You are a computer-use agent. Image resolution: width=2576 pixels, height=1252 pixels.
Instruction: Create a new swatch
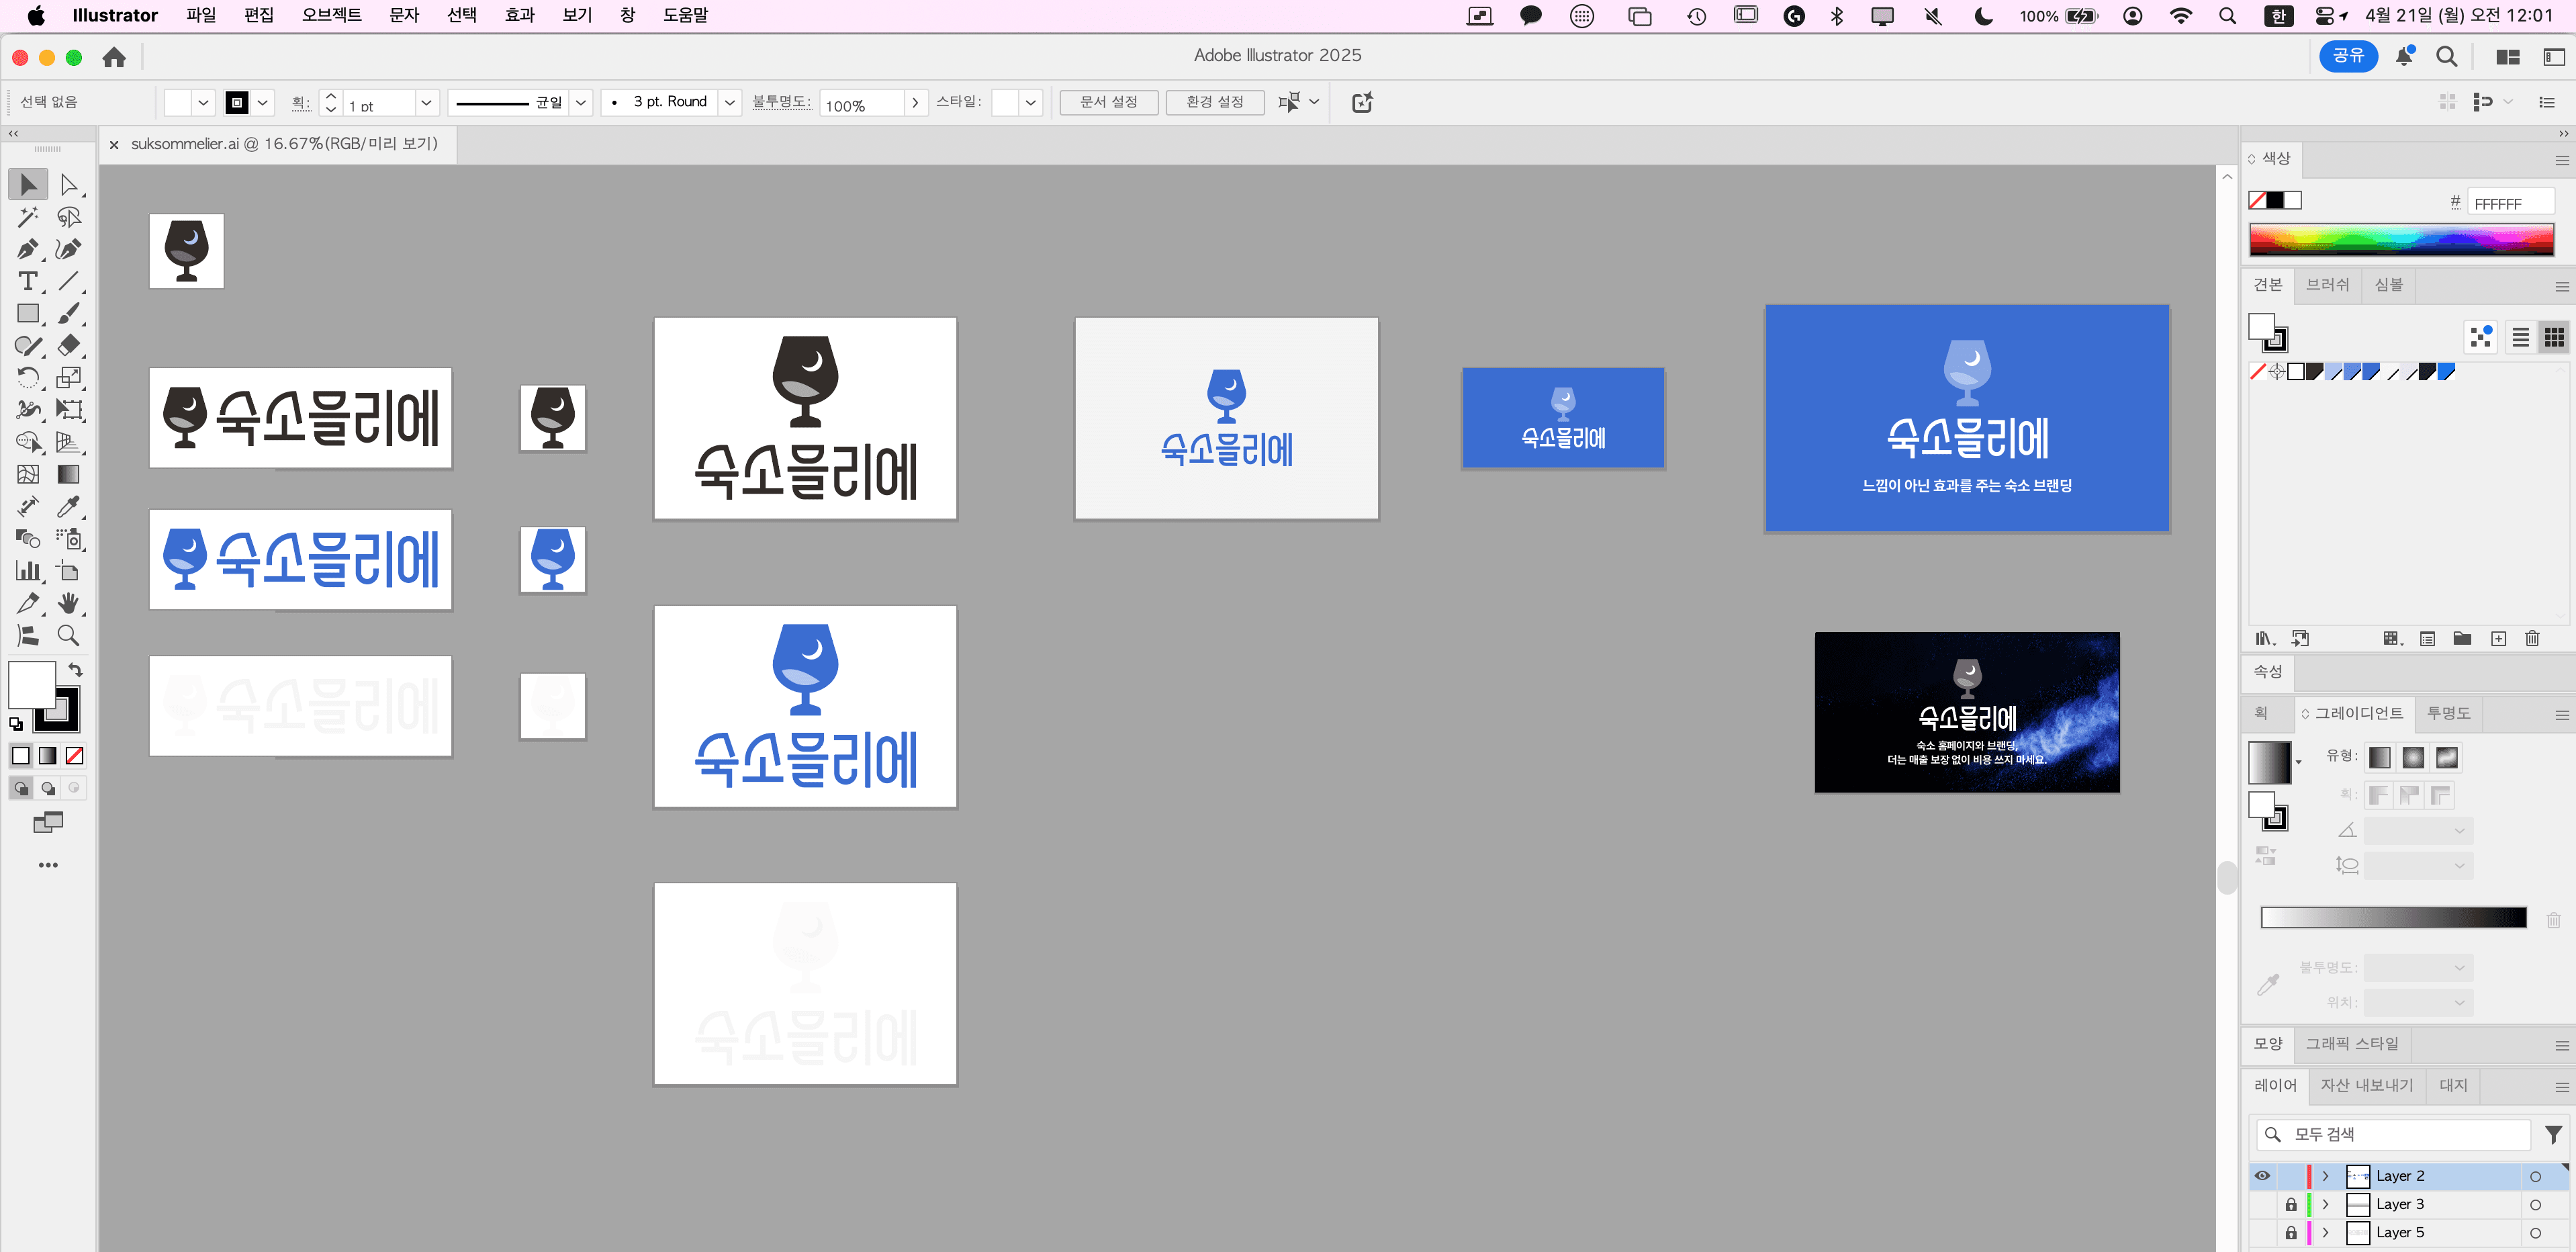click(2498, 638)
